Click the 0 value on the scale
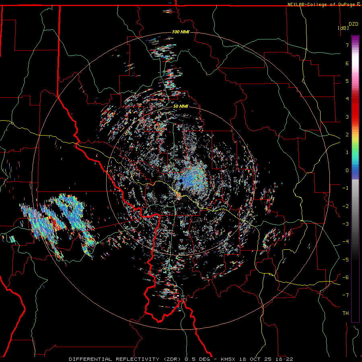The image size is (362, 362). 347,170
